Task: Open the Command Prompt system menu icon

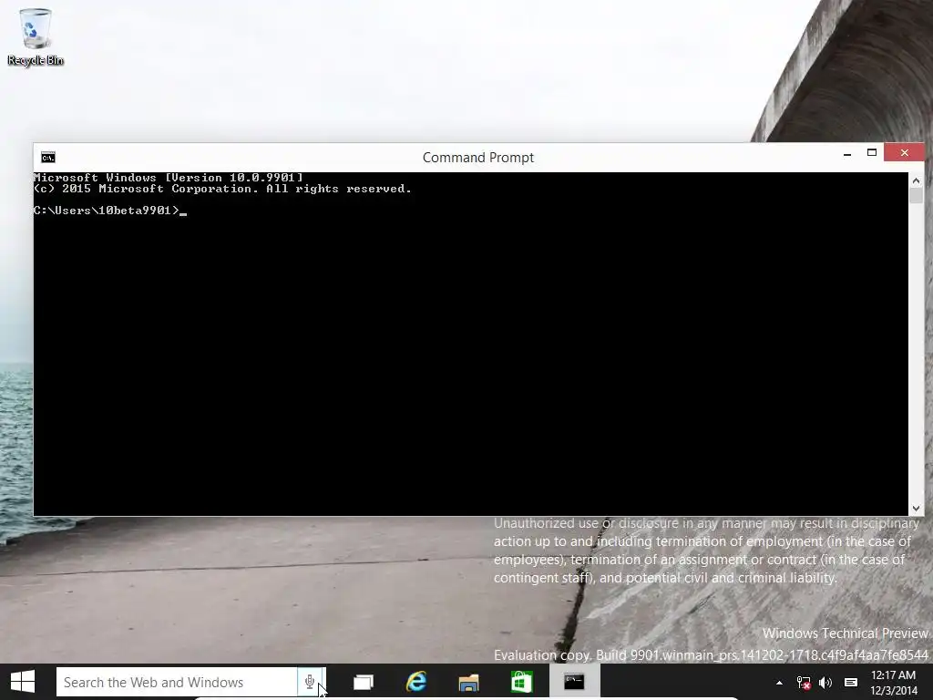Action: coord(48,157)
